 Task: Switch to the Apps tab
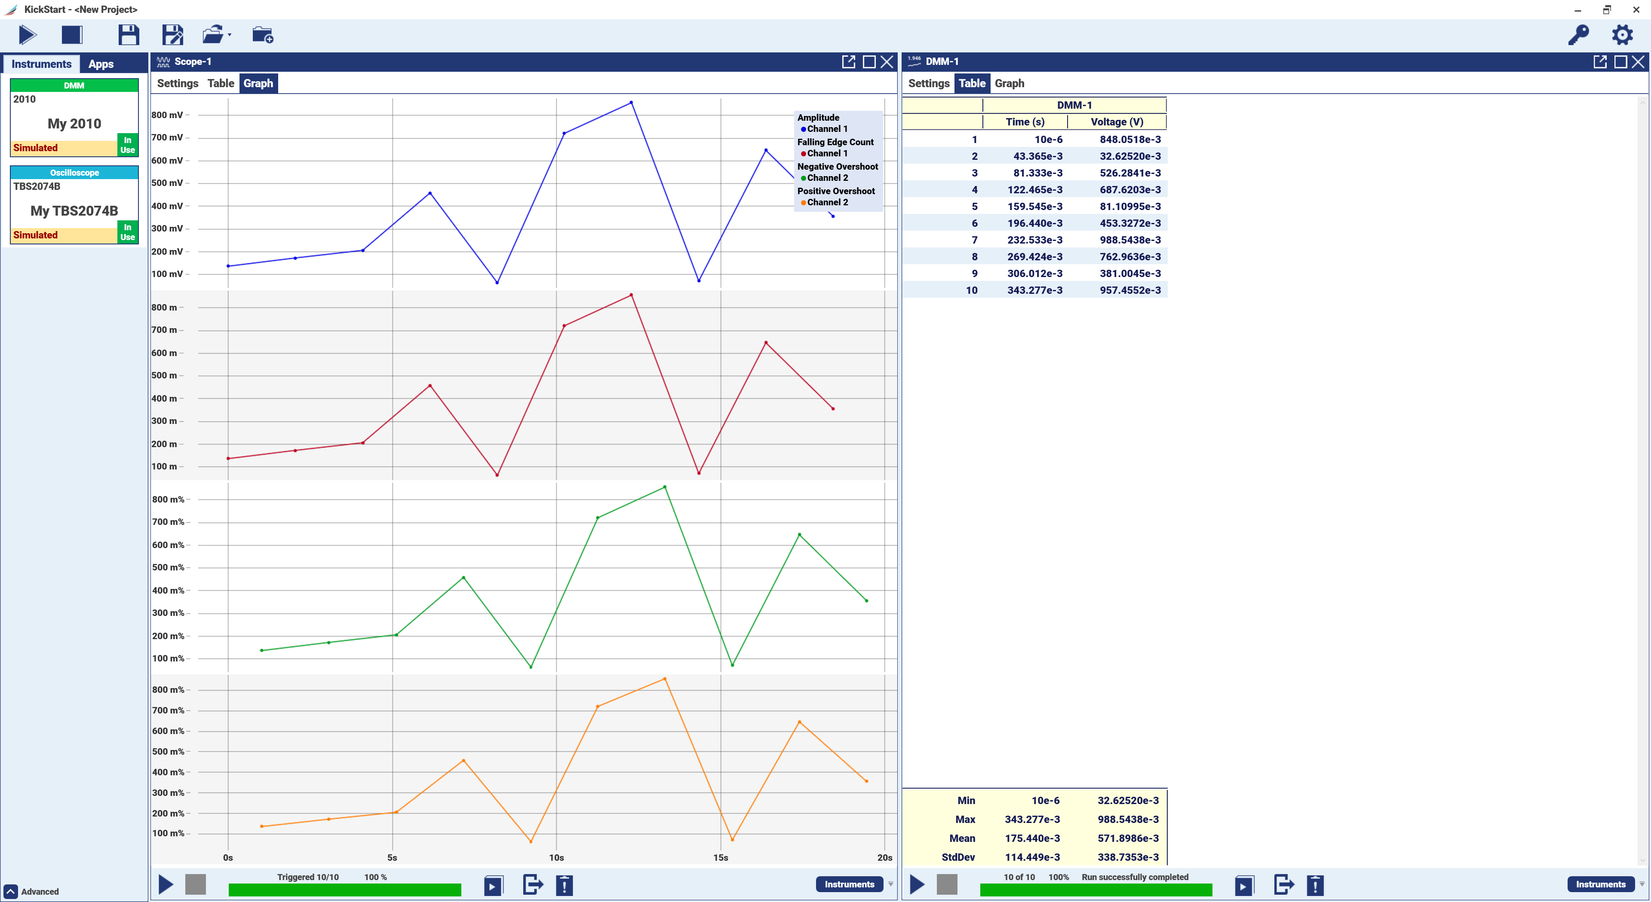point(101,64)
